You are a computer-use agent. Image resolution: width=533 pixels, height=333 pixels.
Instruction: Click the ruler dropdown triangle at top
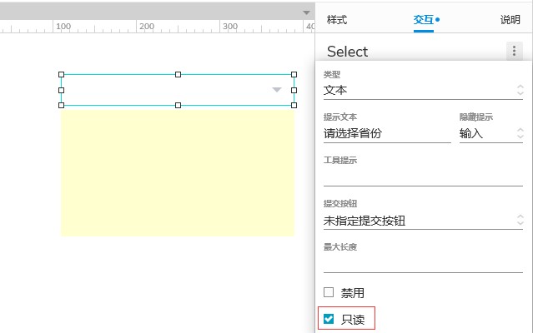coord(306,12)
